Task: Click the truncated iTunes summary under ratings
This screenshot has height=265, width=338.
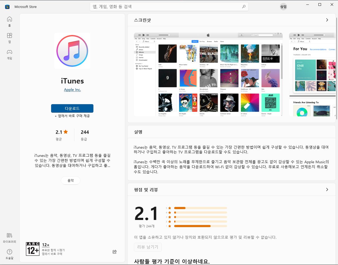Action: tap(72, 160)
